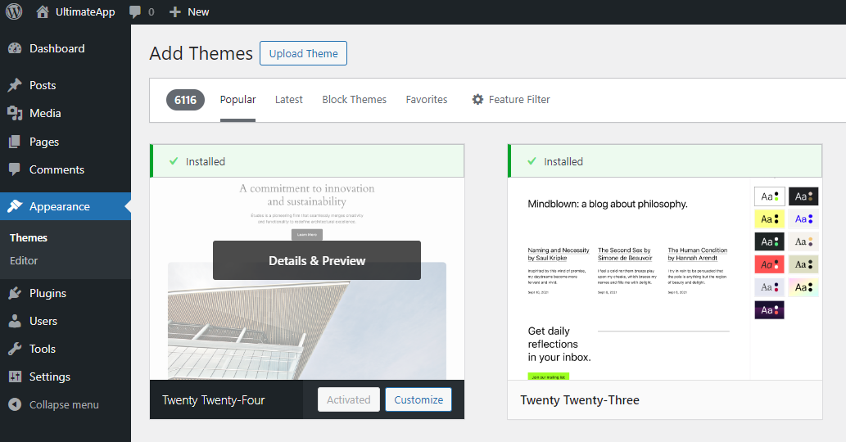Click the Twenty Twenty-Four theme name

click(x=214, y=400)
